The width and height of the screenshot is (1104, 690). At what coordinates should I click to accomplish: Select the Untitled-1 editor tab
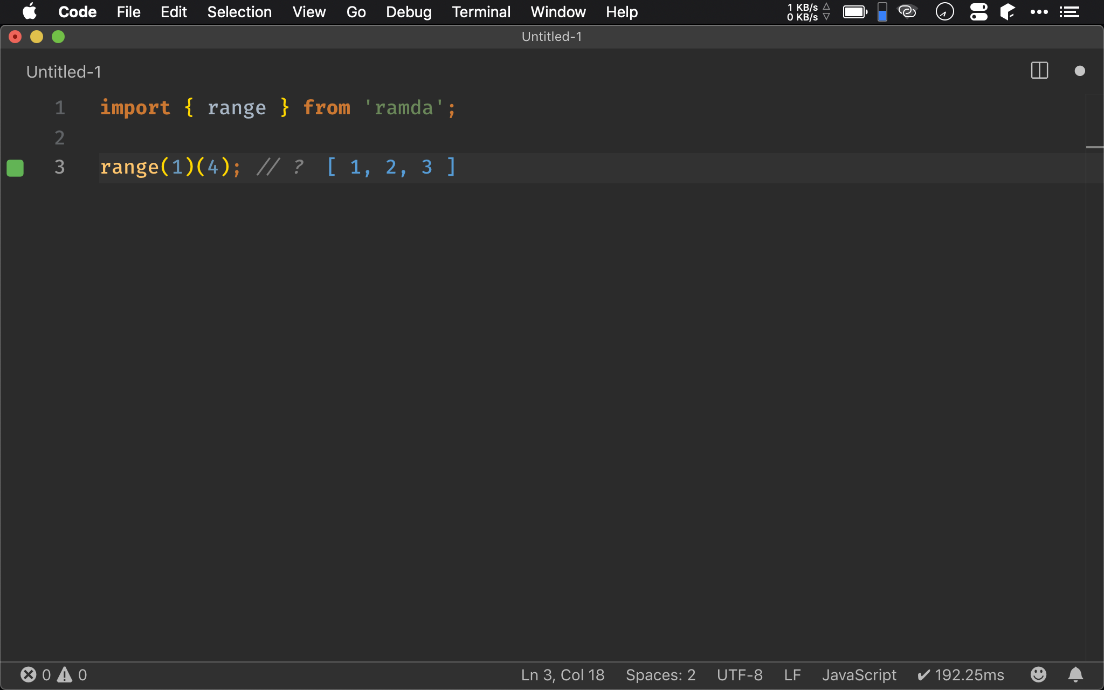click(64, 72)
